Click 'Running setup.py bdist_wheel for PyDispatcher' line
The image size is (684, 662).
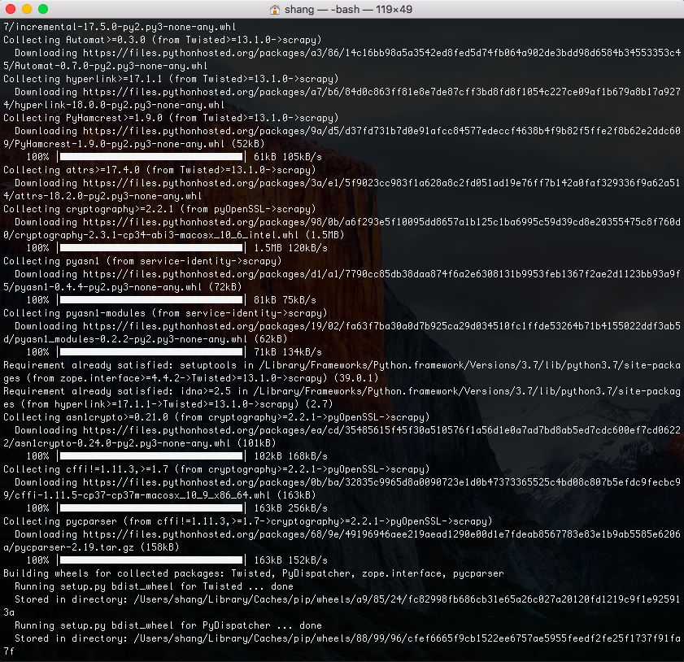pos(168,625)
